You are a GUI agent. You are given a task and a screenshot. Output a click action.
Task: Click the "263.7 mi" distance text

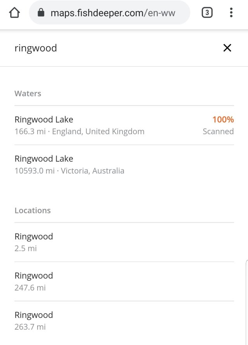point(30,327)
